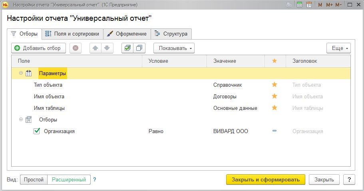
Task: Uncheck the Организация filter checkbox
Action: tap(37, 131)
